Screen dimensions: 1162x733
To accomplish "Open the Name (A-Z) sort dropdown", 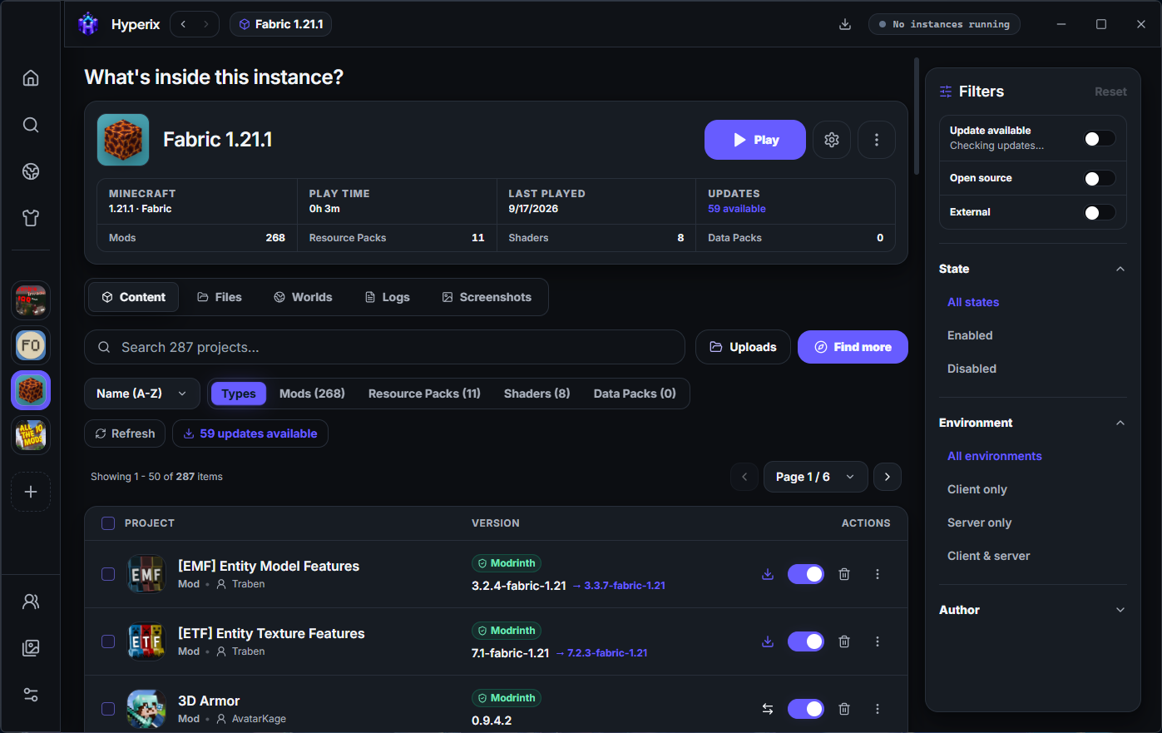I will (142, 394).
